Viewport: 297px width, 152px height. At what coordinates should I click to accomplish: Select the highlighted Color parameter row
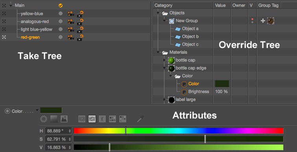[x=194, y=84]
